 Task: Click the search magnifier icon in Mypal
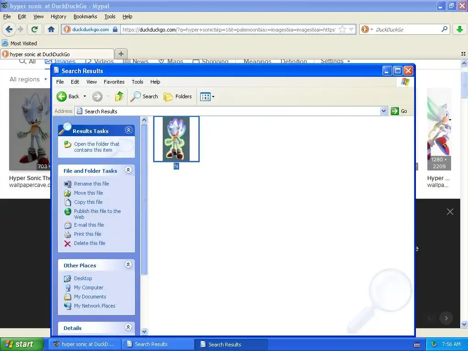coord(444,29)
